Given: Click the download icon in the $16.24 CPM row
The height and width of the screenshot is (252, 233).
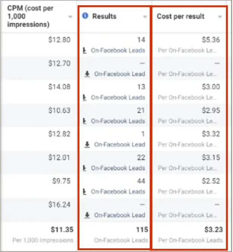Looking at the screenshot, I should point(87,215).
